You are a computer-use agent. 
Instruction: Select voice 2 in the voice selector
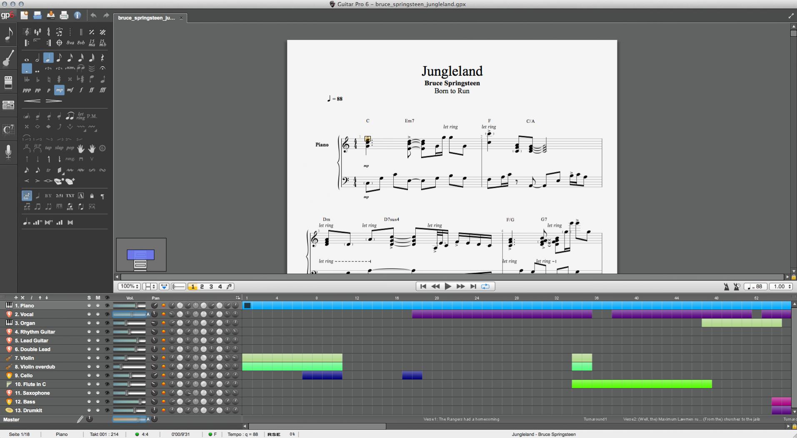click(x=202, y=286)
